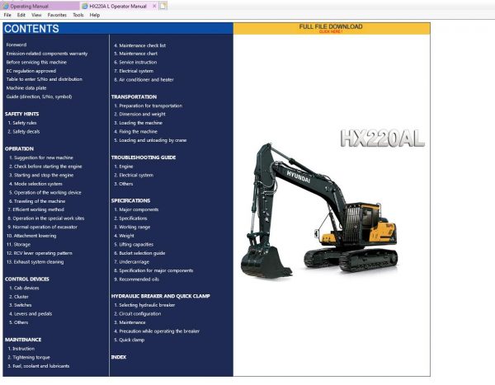Open the File menu

point(7,15)
